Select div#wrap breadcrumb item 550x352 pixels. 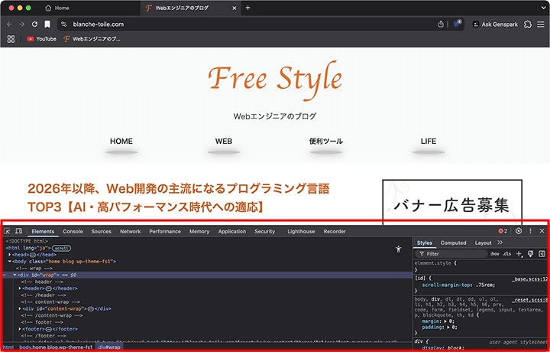tap(109, 347)
